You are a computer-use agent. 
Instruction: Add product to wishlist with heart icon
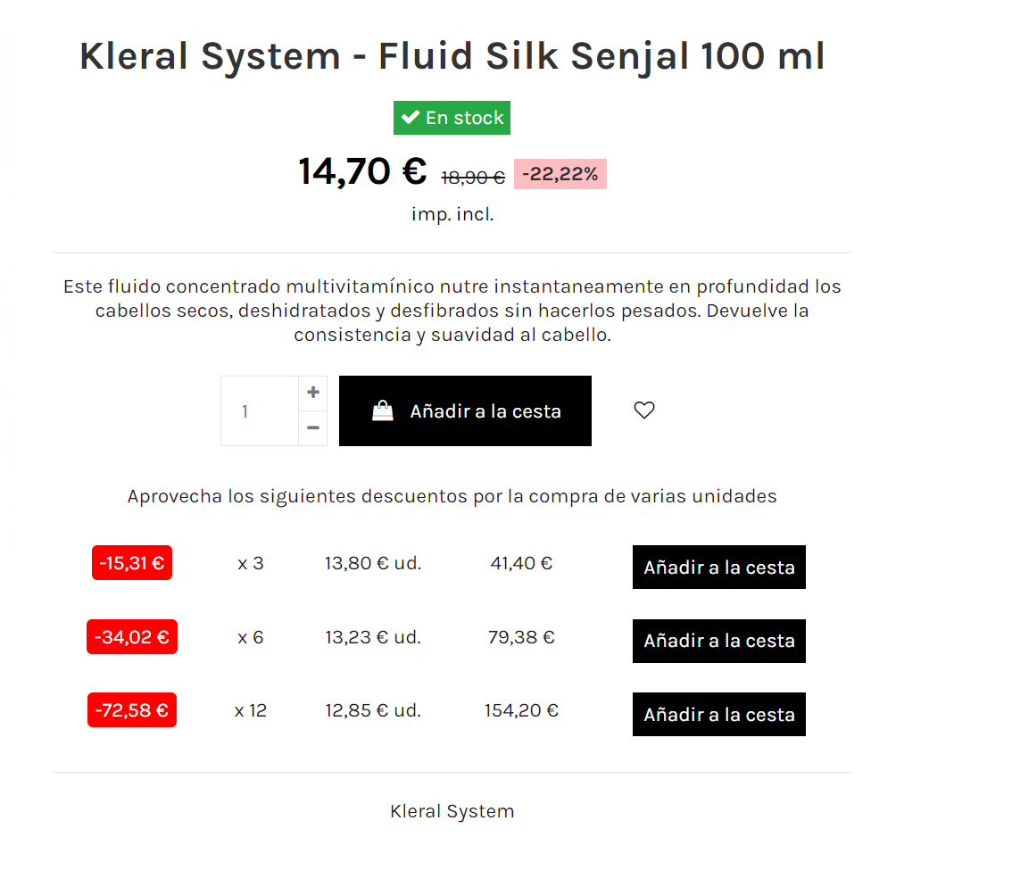tap(643, 410)
